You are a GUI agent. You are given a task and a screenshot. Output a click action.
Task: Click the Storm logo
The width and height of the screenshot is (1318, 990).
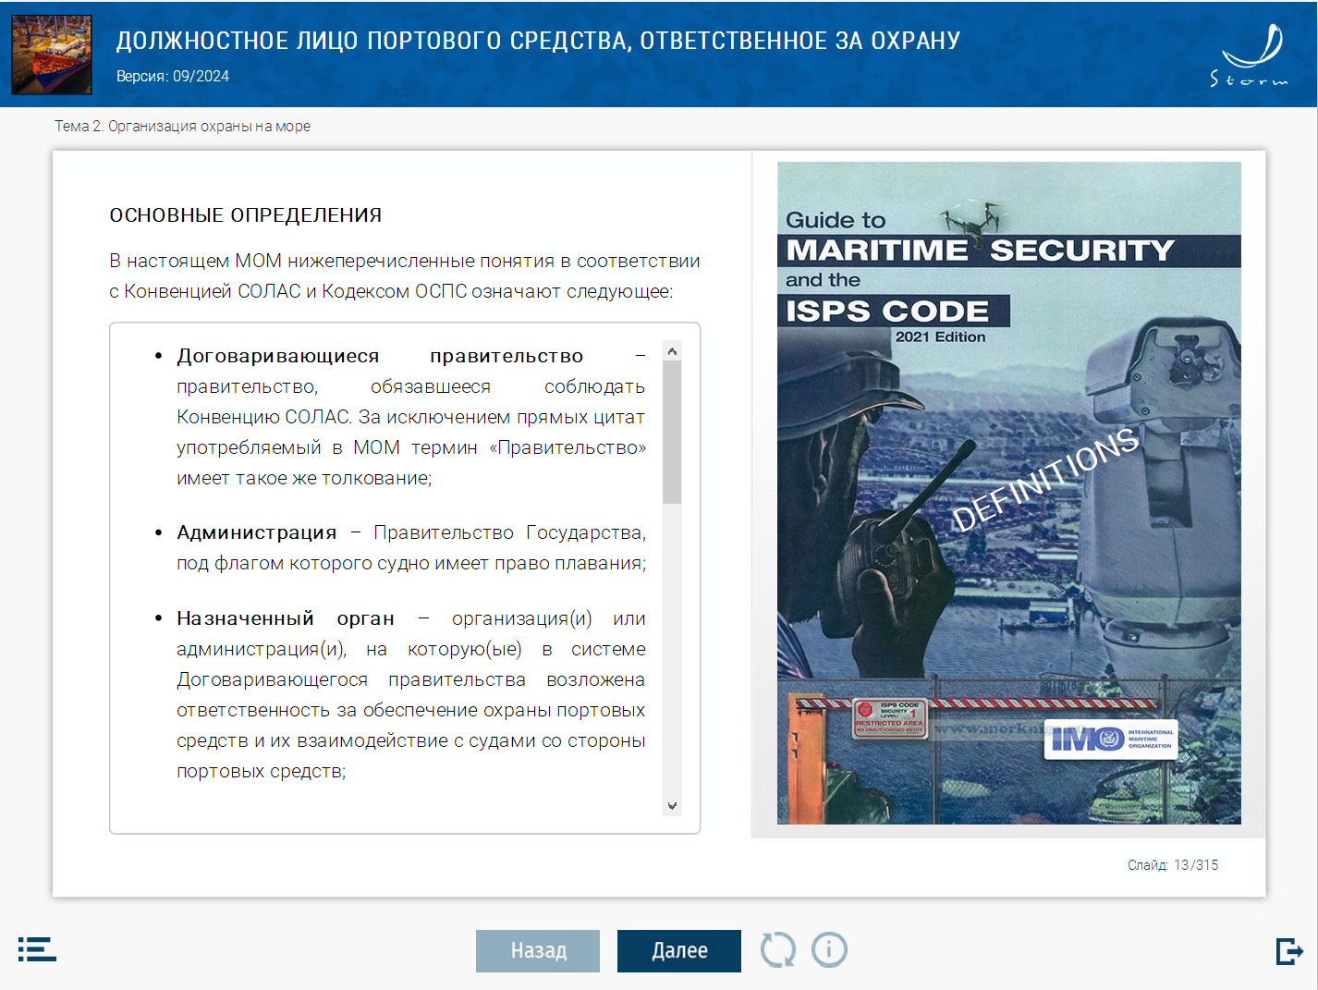(1251, 55)
